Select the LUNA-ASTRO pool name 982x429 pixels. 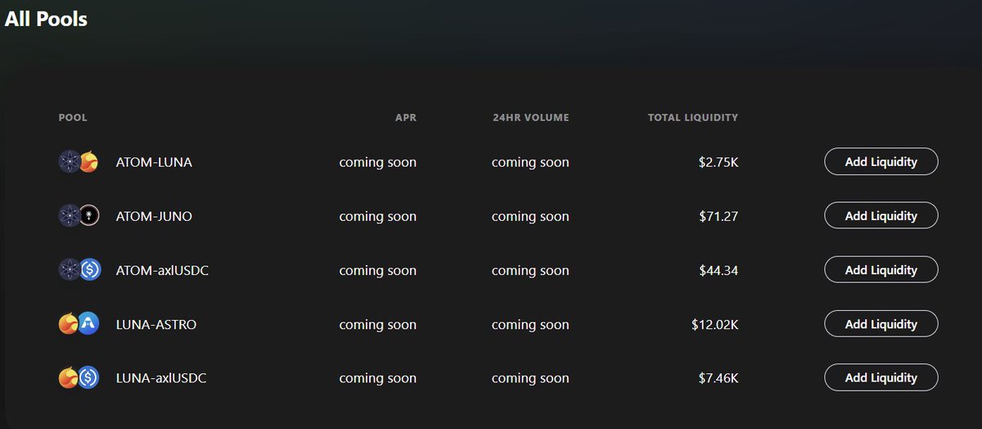point(156,324)
